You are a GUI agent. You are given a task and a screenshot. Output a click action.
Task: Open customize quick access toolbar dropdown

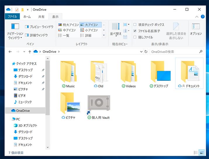27,10
